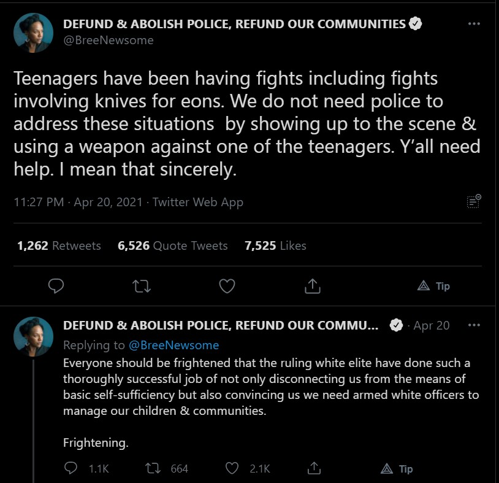The image size is (499, 483).
Task: Click the Tip button on the reply tweet
Action: pyautogui.click(x=397, y=469)
